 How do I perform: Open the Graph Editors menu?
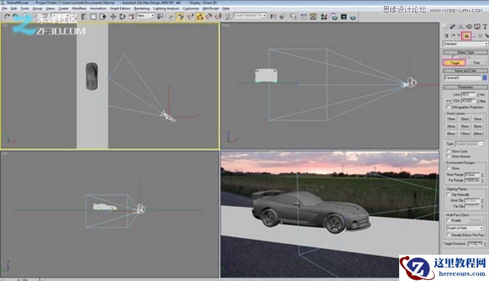tap(120, 9)
